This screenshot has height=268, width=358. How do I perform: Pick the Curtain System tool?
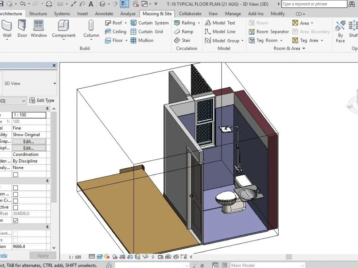coord(150,23)
